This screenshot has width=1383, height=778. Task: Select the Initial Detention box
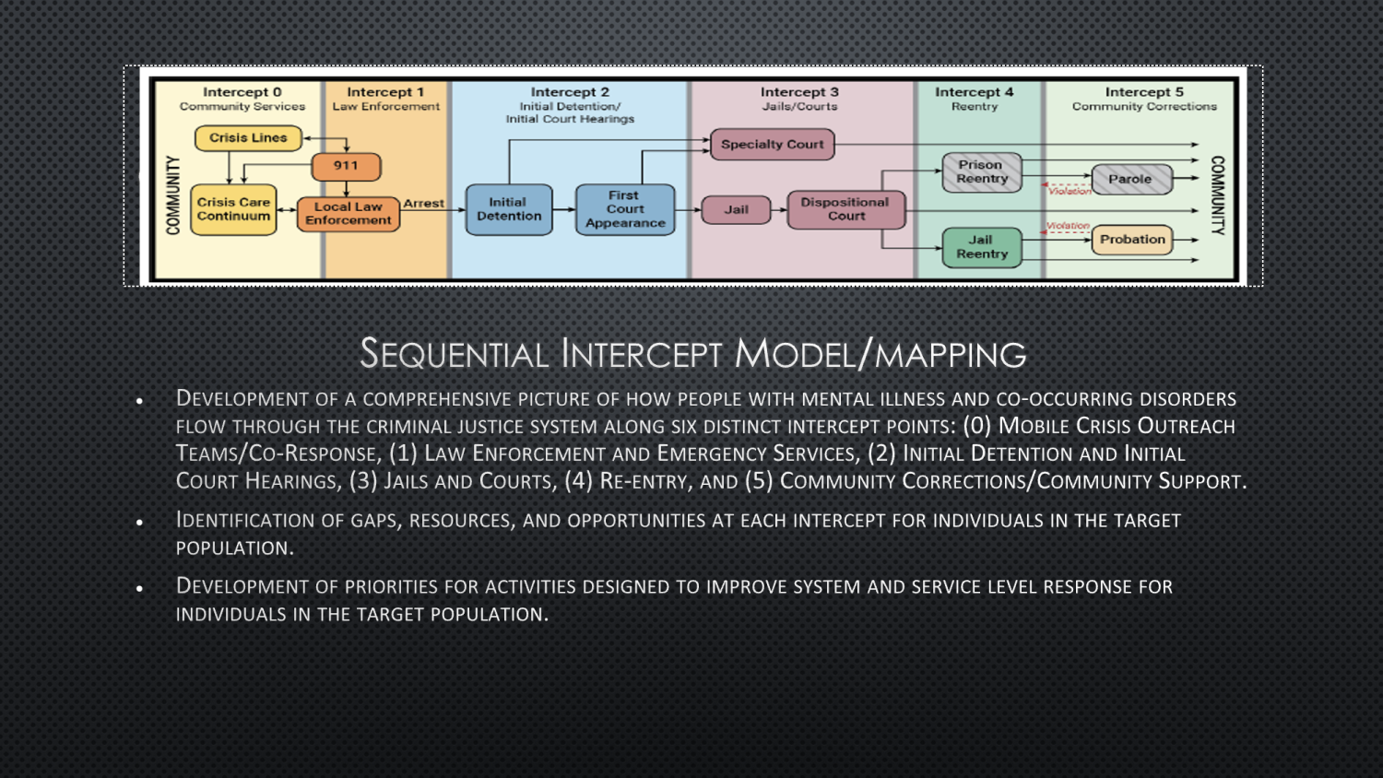pyautogui.click(x=508, y=209)
